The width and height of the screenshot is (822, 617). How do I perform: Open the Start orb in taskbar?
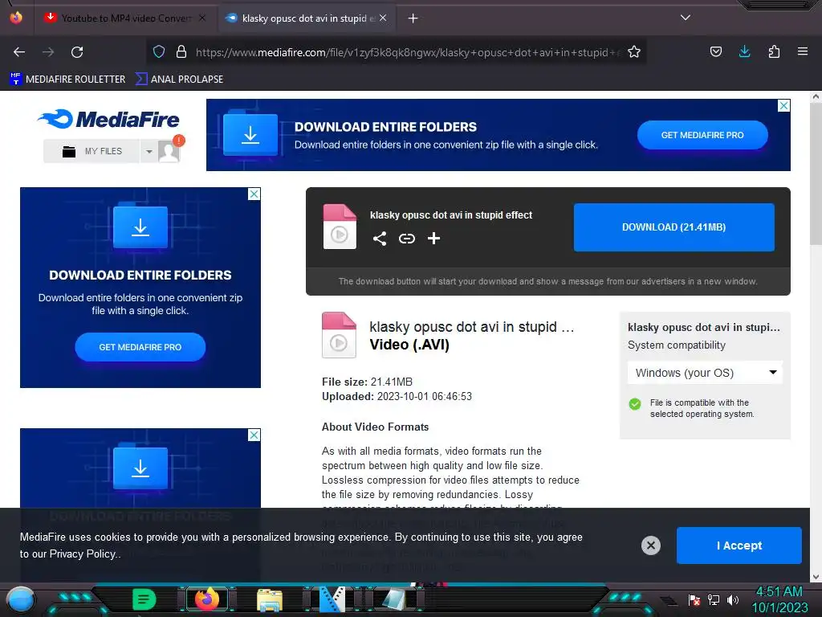point(21,600)
